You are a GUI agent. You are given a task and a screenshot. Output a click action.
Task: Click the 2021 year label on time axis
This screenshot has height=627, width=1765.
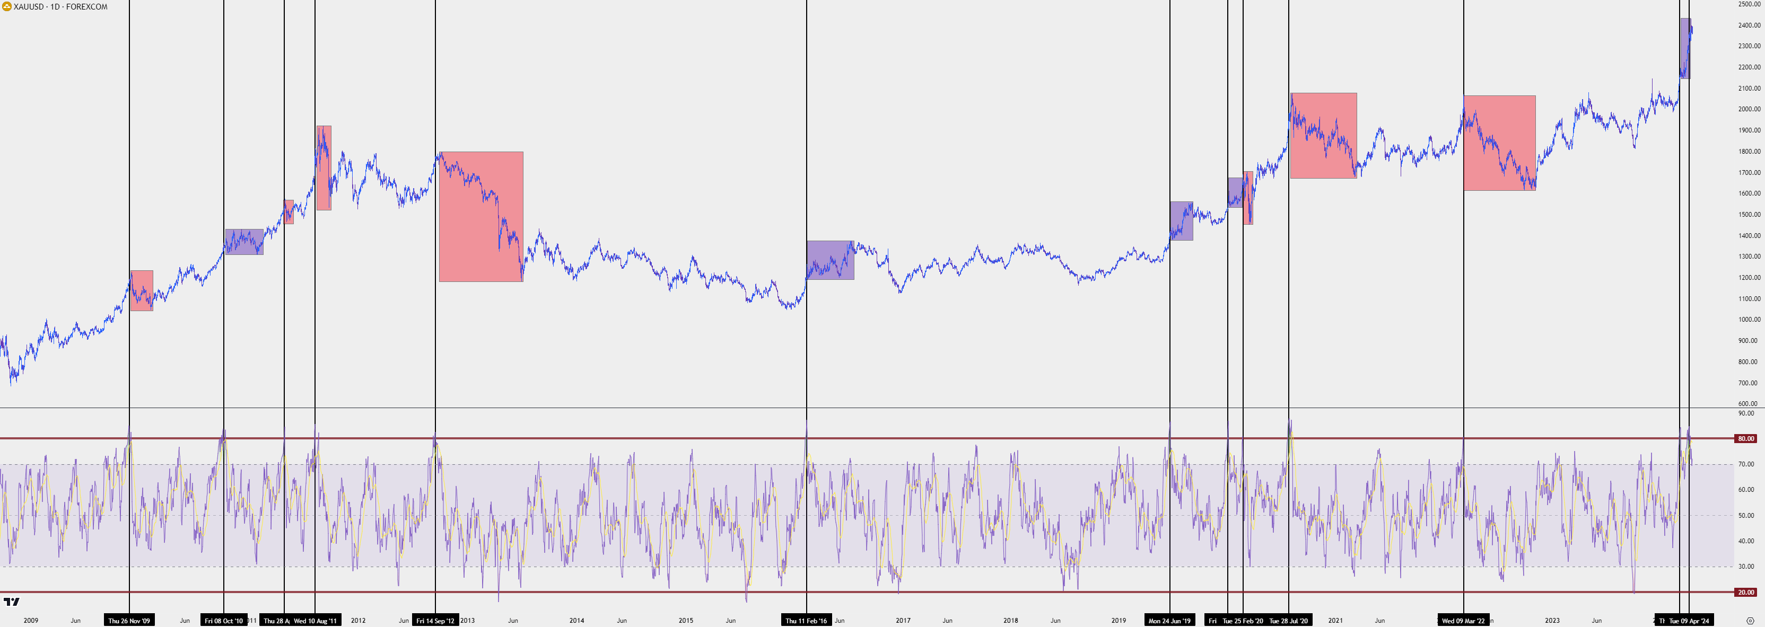coord(1335,621)
